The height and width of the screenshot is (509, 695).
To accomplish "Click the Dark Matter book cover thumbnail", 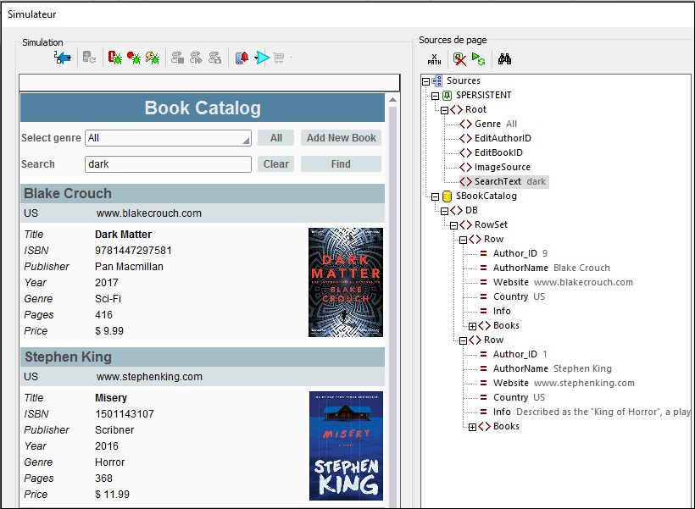I will (345, 282).
